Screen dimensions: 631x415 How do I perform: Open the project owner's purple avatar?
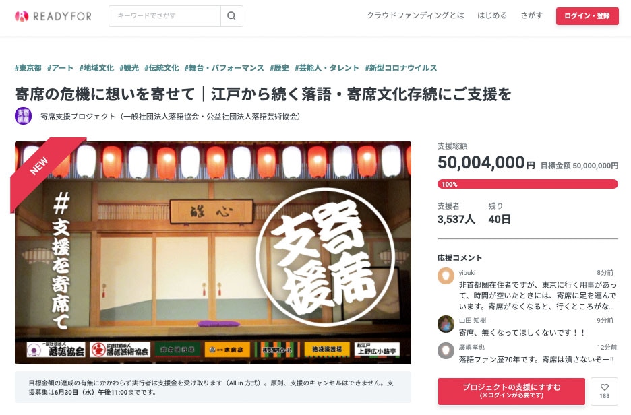(x=24, y=117)
